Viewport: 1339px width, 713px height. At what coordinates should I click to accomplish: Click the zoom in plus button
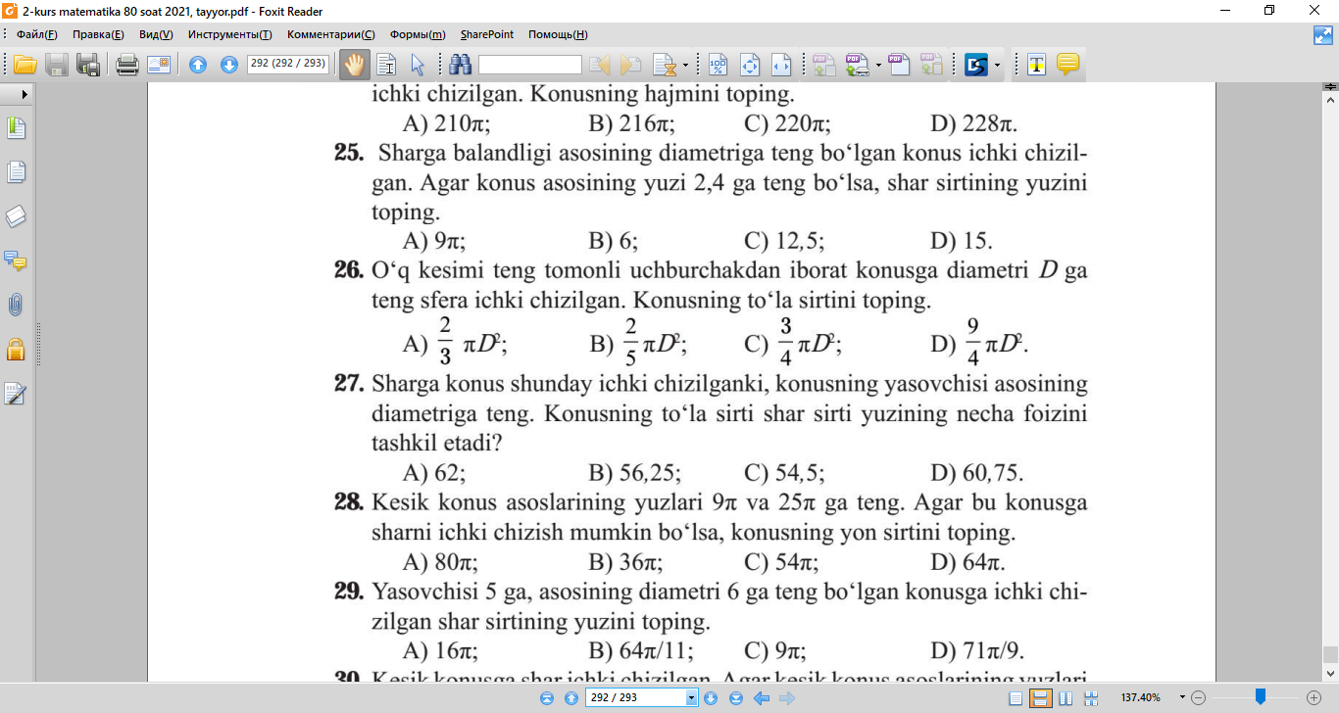[x=1314, y=697]
